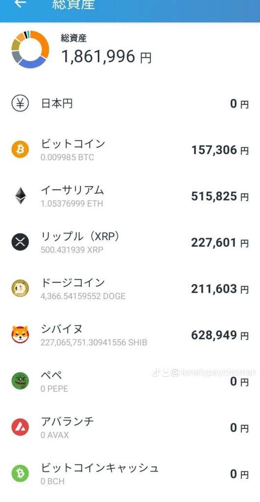Tap the 628,949 円 SHIB value

220,335
